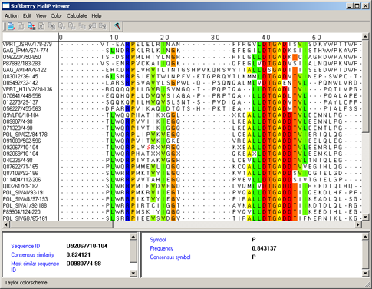Click Taylor colorscheme status bar text
This screenshot has height=289, width=372.
click(26, 282)
